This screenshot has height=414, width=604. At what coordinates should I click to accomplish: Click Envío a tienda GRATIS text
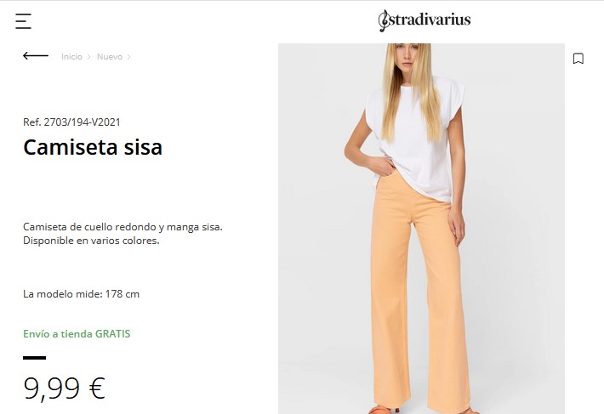(77, 333)
